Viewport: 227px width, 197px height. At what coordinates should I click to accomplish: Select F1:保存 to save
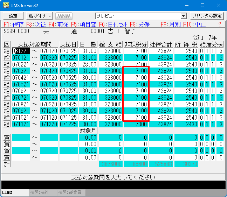point(14,24)
